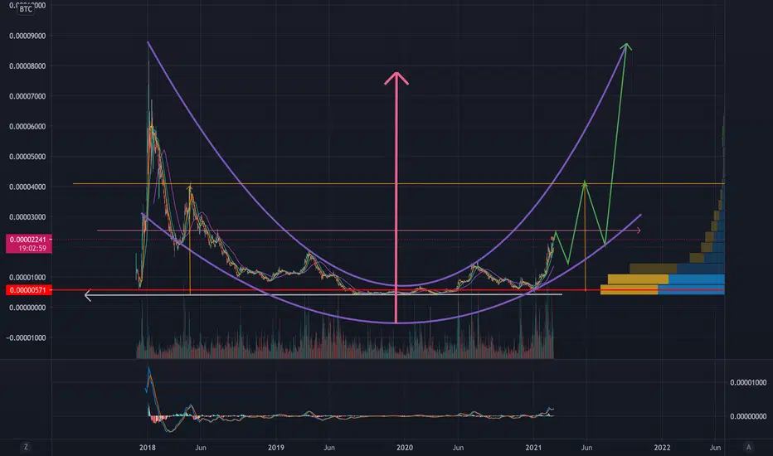Click the red 0.00000571 price label
The width and height of the screenshot is (773, 456).
click(28, 290)
